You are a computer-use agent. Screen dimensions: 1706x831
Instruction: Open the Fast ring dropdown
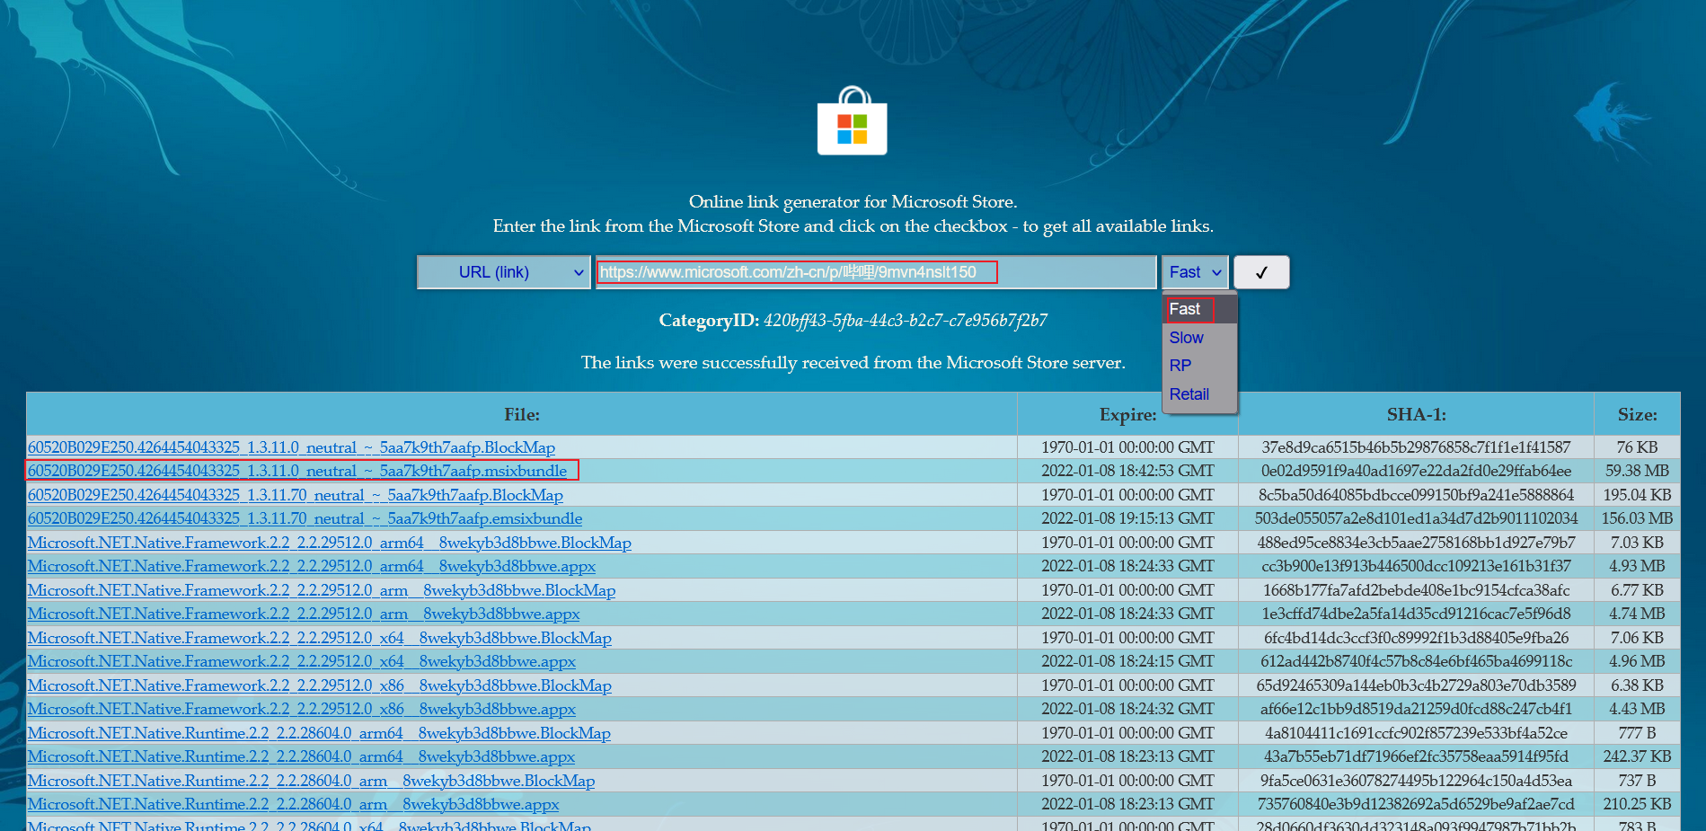tap(1195, 272)
